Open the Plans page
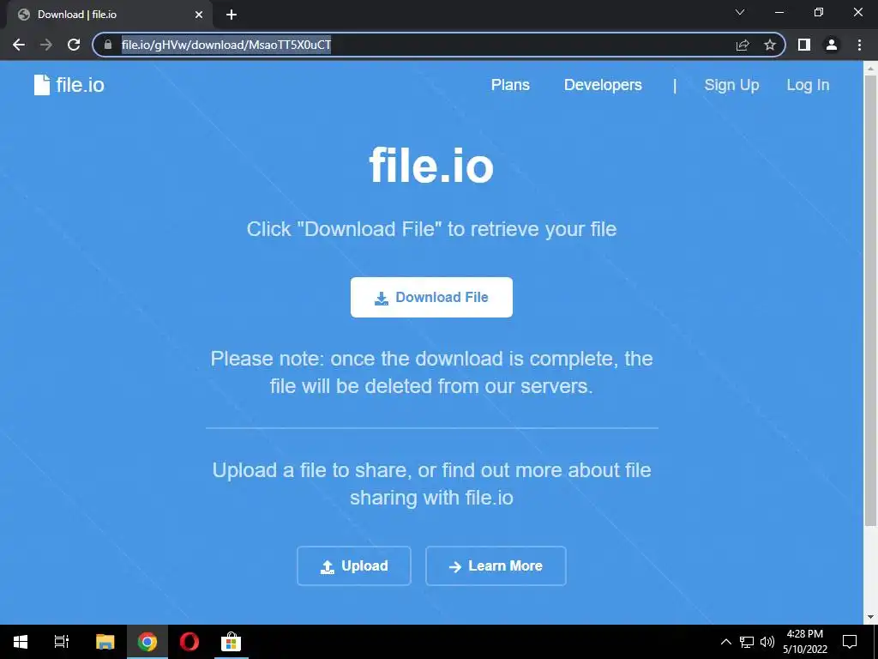Image resolution: width=878 pixels, height=659 pixels. [x=510, y=85]
